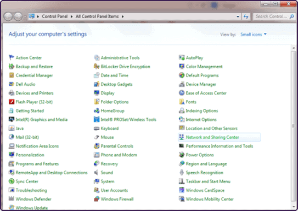
Task: Open recent pages dropdown next to Forward
Action: click(x=25, y=16)
